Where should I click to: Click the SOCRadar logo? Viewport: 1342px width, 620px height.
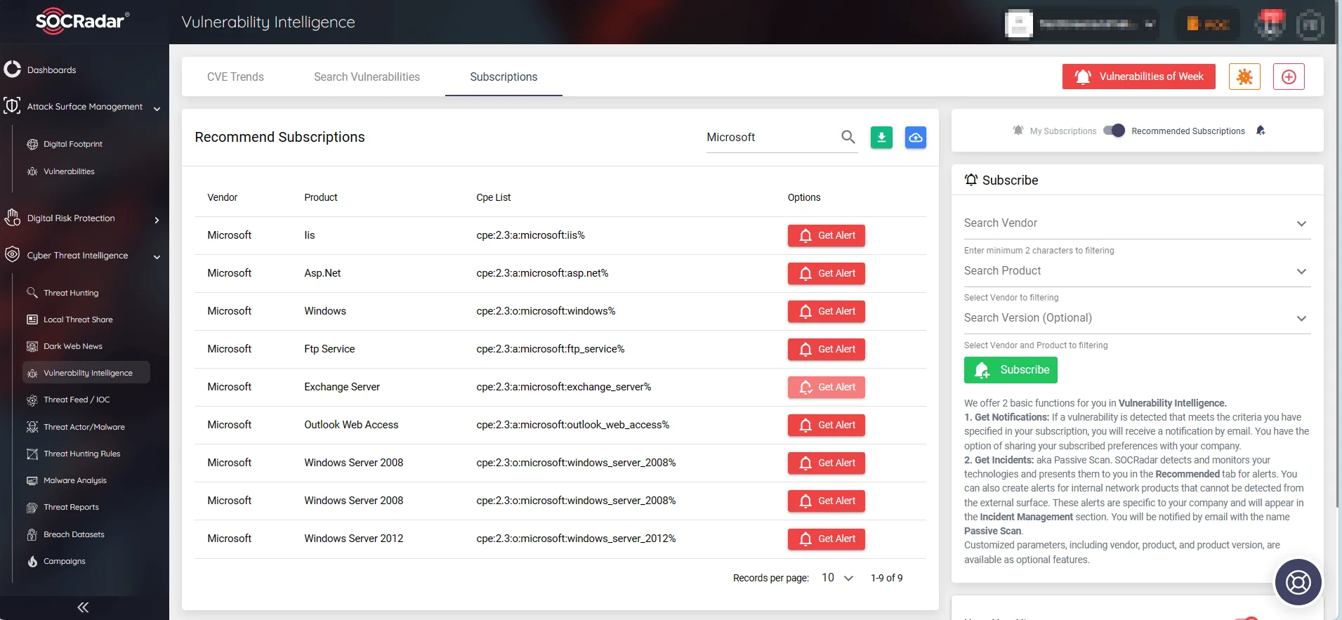[82, 20]
